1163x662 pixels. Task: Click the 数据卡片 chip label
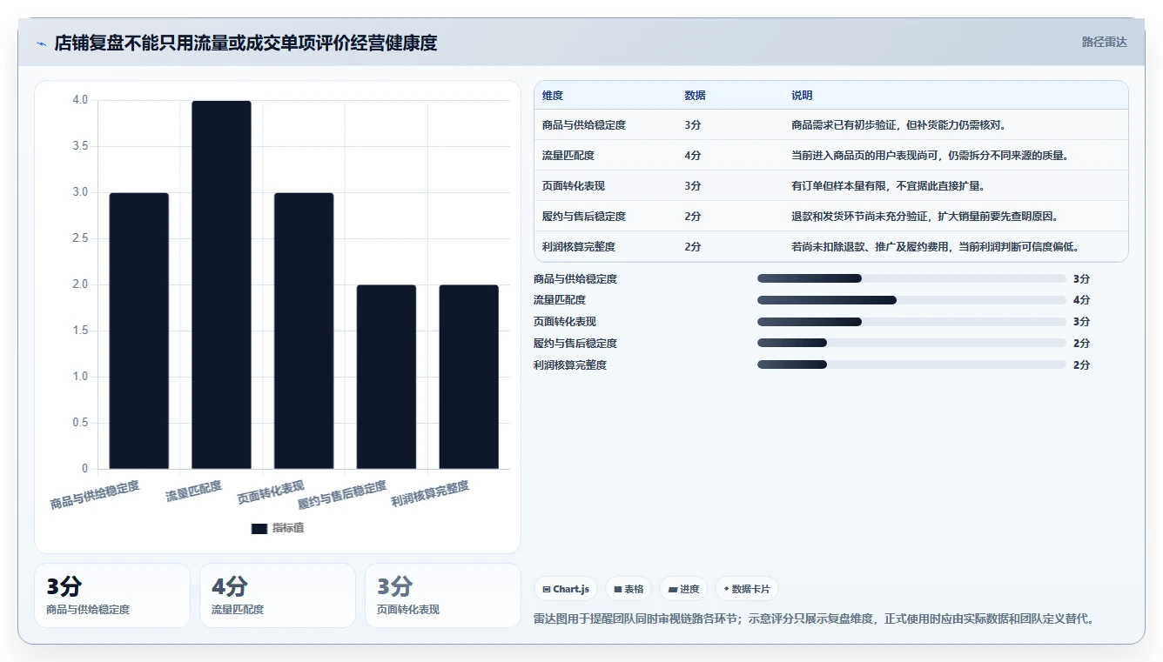[x=751, y=589]
